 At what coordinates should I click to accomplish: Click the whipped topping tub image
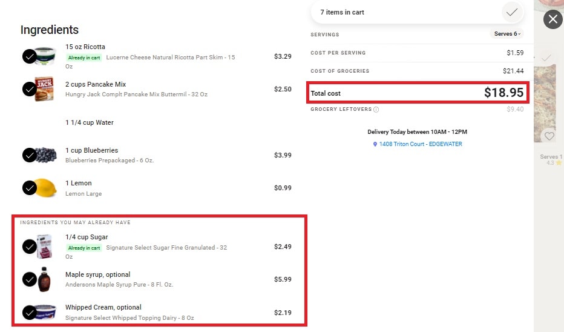pos(45,312)
